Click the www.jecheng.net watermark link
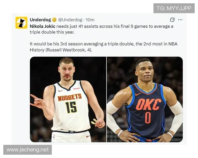The width and height of the screenshot is (198, 158). click(27, 150)
